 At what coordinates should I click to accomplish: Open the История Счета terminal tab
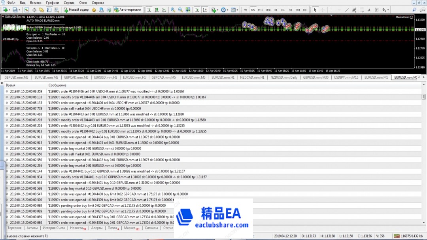54,228
